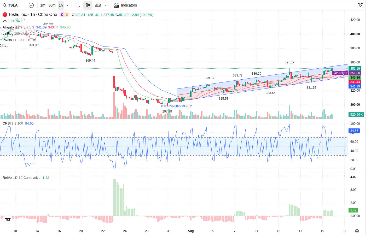Select the 1h interval
The height and width of the screenshot is (248, 371).
pos(61,5)
